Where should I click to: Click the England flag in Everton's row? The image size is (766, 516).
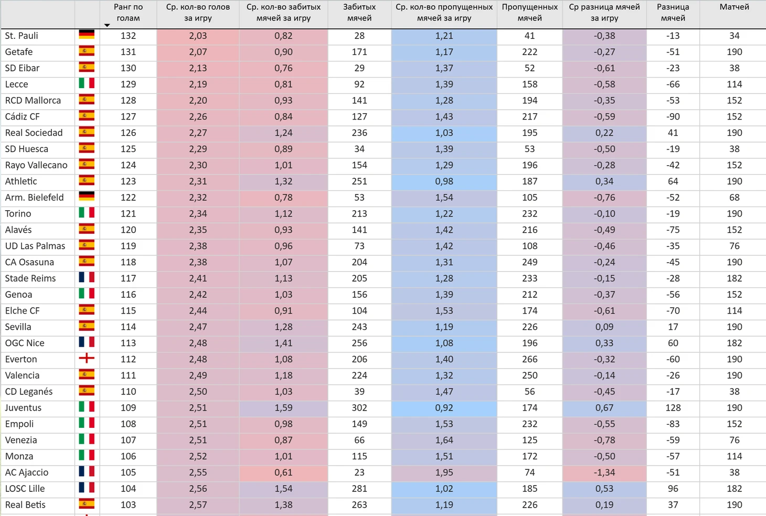point(87,359)
